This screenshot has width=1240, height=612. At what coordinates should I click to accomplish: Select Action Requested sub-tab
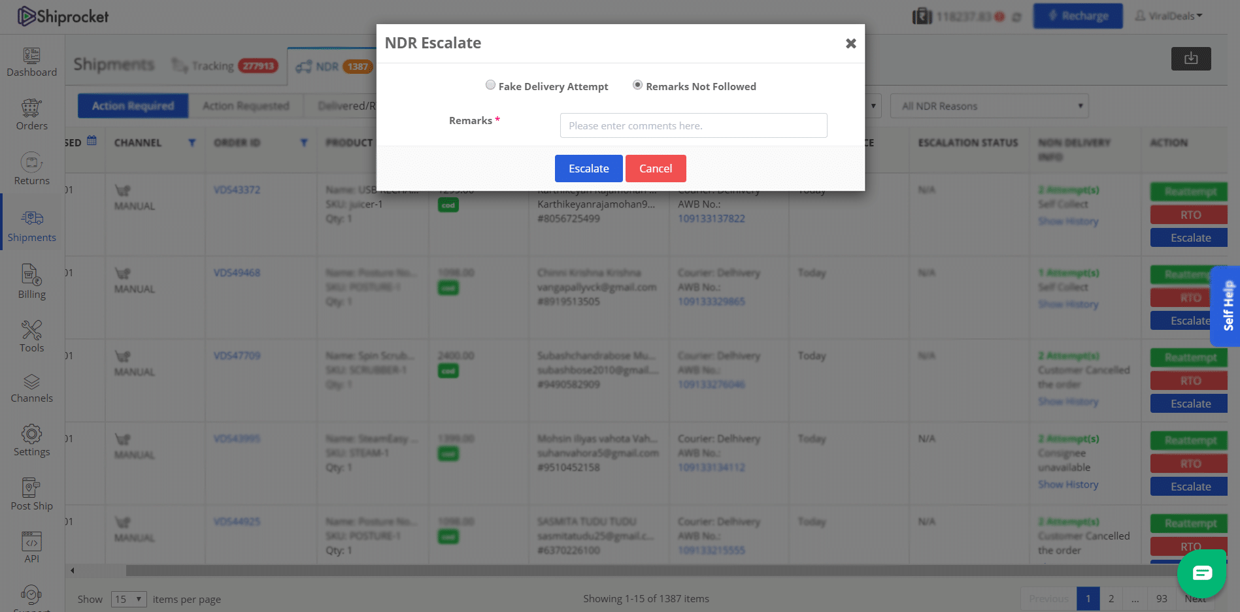click(246, 106)
